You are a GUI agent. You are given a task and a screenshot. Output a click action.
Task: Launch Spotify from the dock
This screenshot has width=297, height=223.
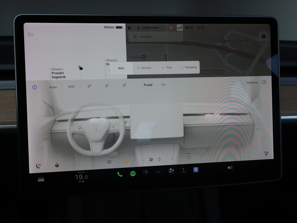tap(133, 174)
